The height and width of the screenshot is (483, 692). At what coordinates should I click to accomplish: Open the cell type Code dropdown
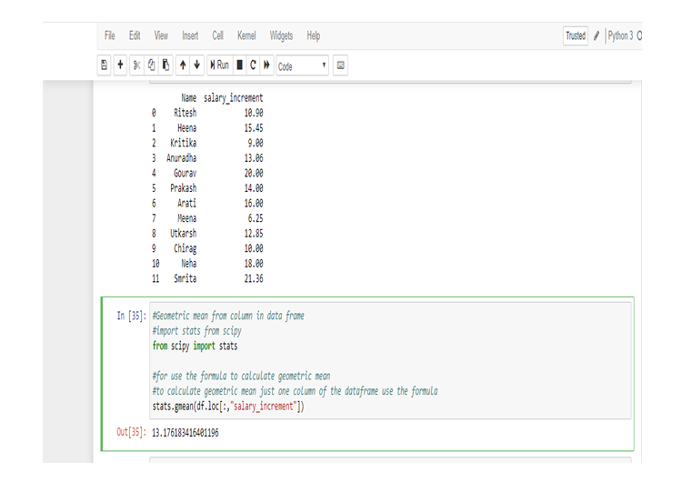[302, 65]
